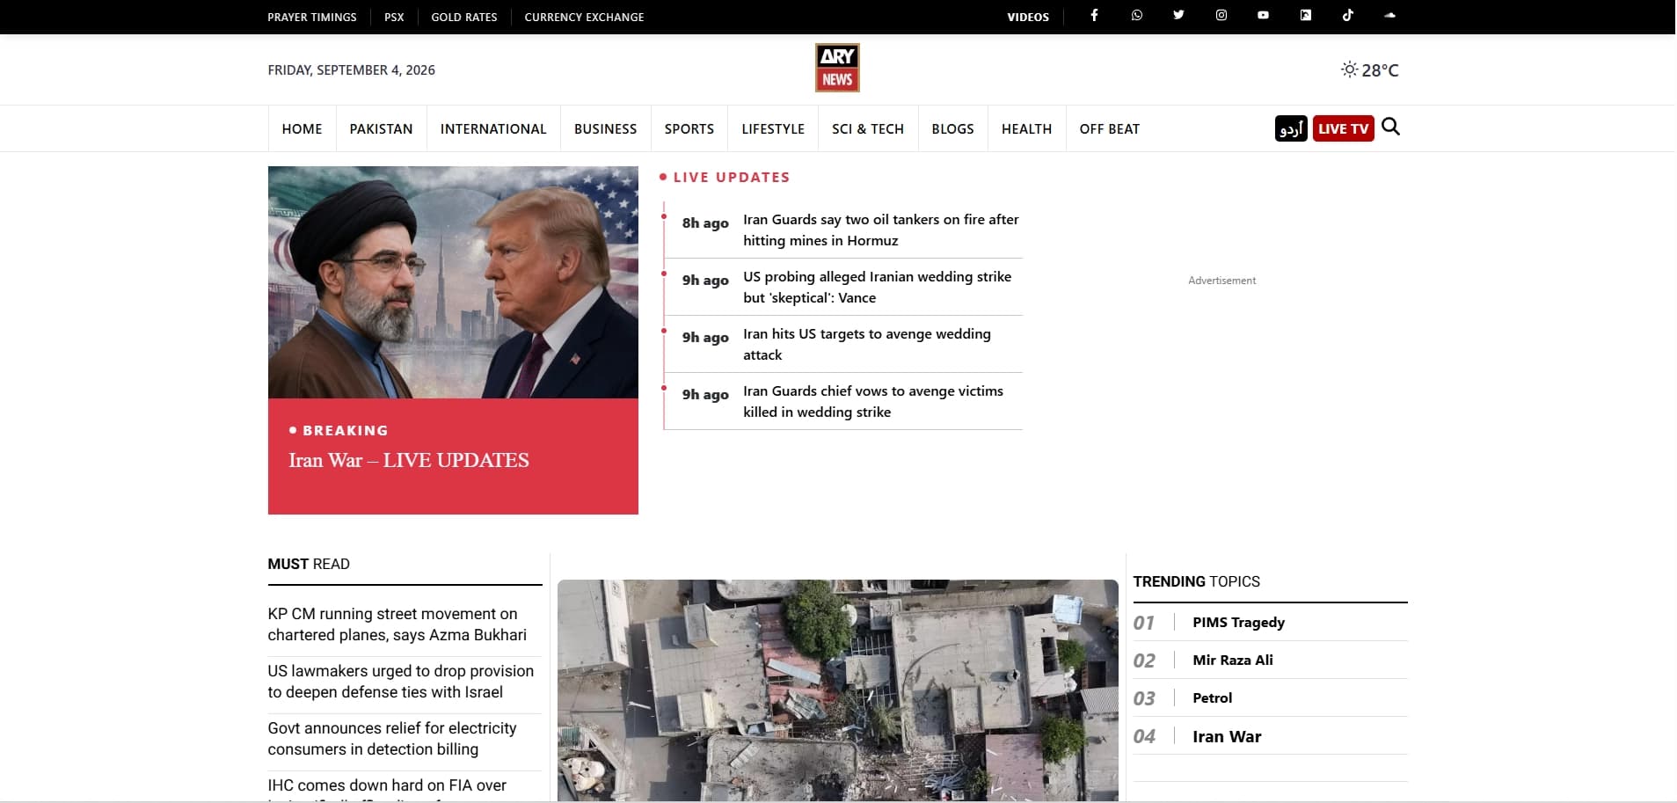Open US lawmakers defense ties Israel article
The height and width of the screenshot is (803, 1677).
(401, 682)
